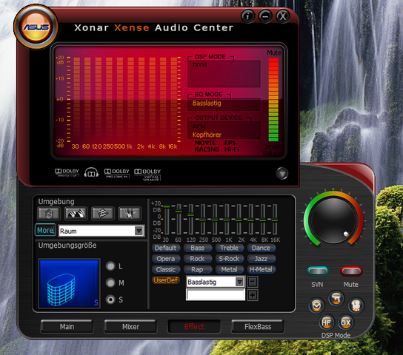
Task: Click the 8K equalizer slider
Action: pyautogui.click(x=263, y=220)
